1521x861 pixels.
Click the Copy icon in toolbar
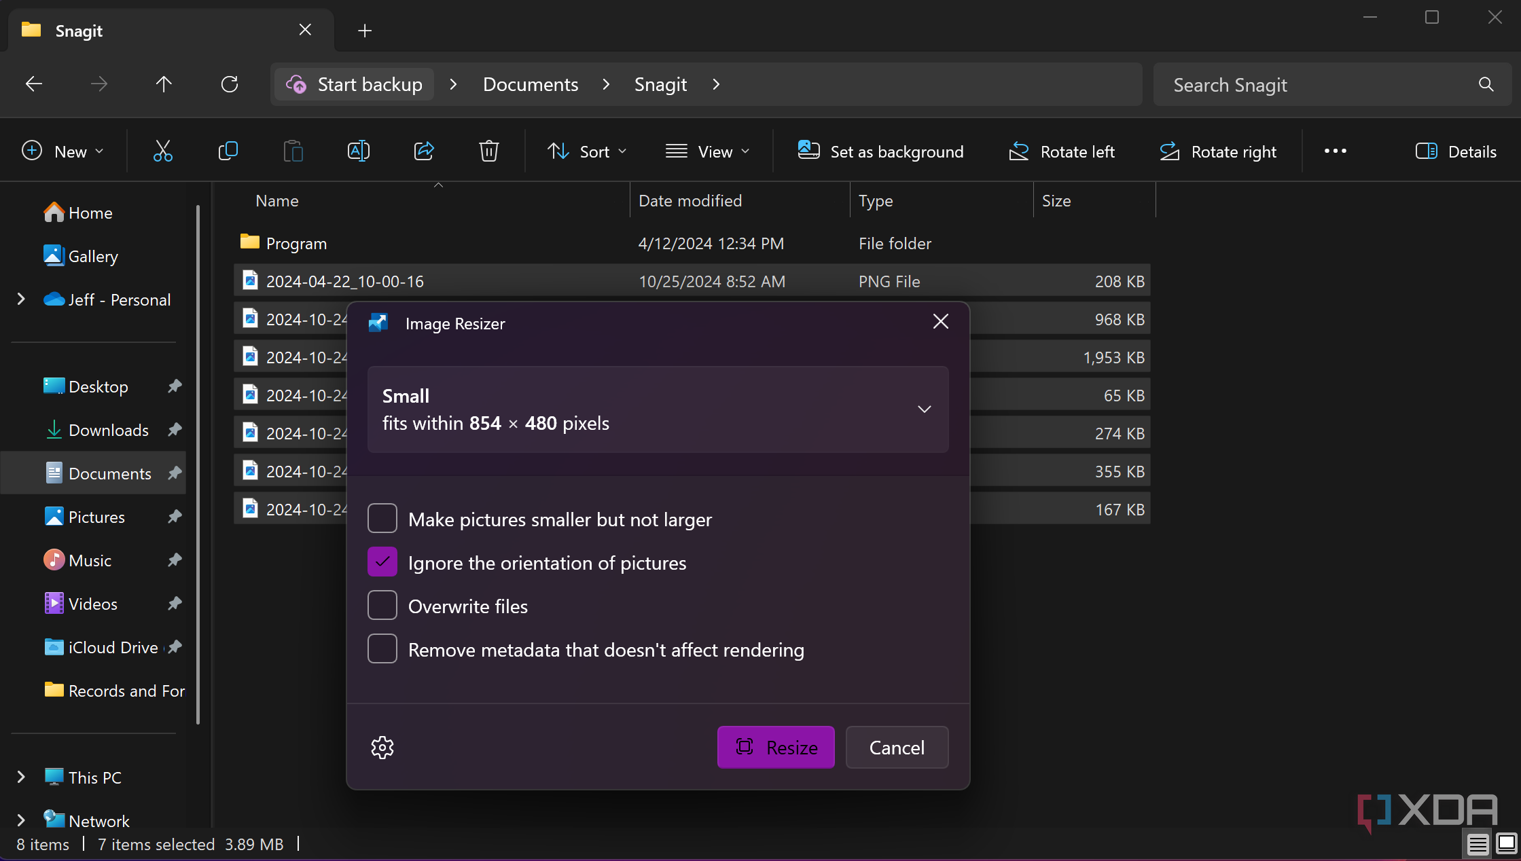click(x=228, y=151)
